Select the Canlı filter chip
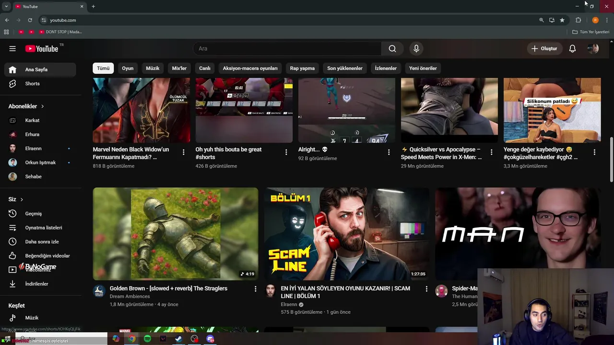This screenshot has height=345, width=614. [205, 68]
